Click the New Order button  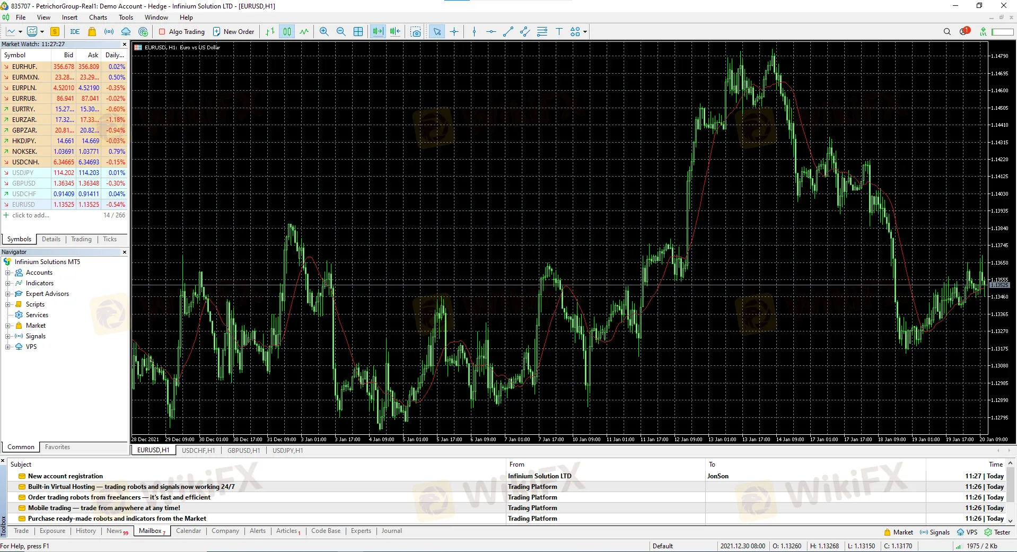pos(234,32)
